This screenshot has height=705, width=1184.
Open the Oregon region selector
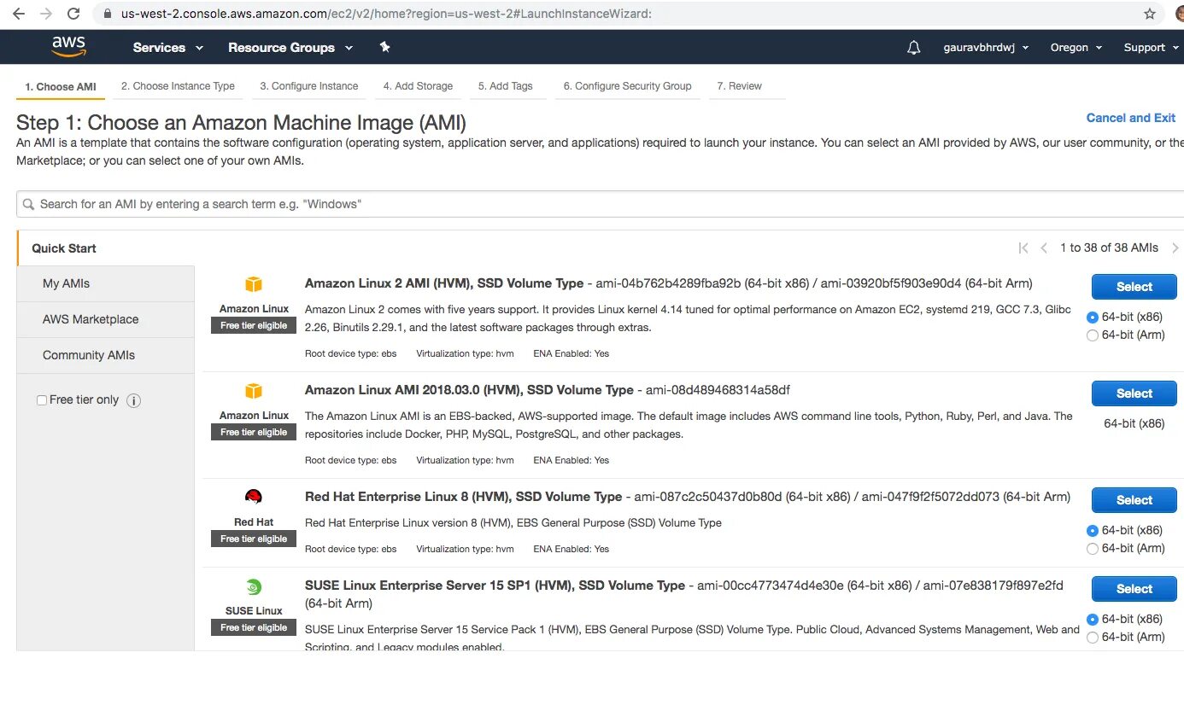coord(1076,48)
